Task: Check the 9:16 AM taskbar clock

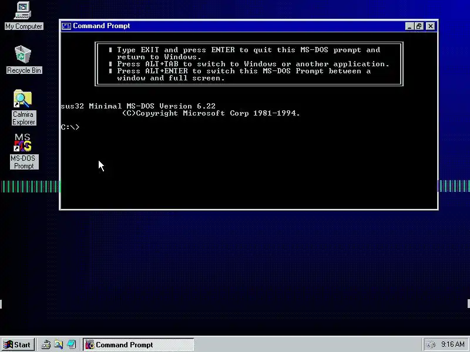Action: (x=452, y=344)
